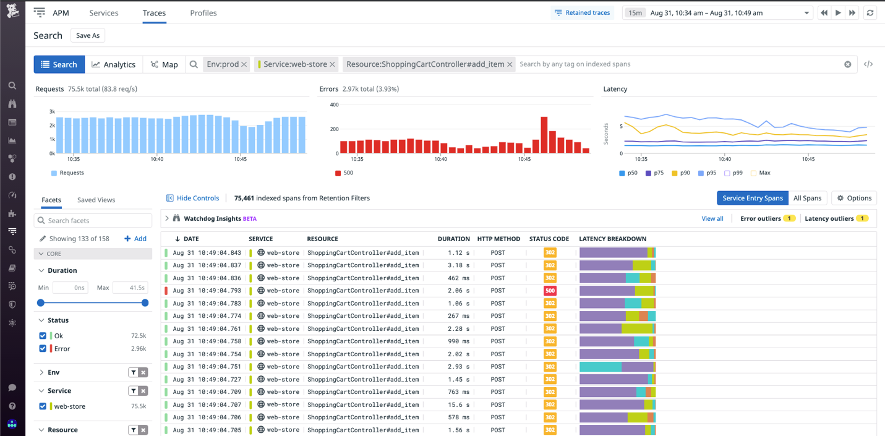Click the Search facets input field
The height and width of the screenshot is (436, 885).
click(93, 220)
